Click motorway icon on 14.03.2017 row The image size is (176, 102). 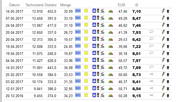[x=94, y=67]
